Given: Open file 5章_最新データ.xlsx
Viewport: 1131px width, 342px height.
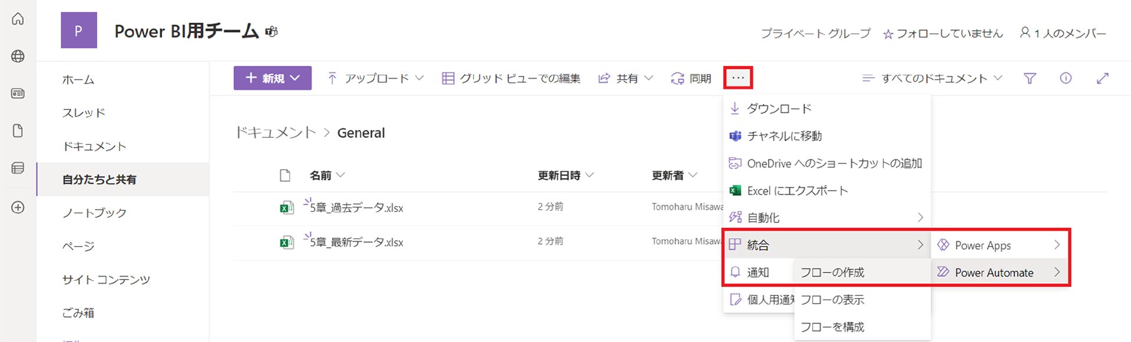Looking at the screenshot, I should [356, 242].
